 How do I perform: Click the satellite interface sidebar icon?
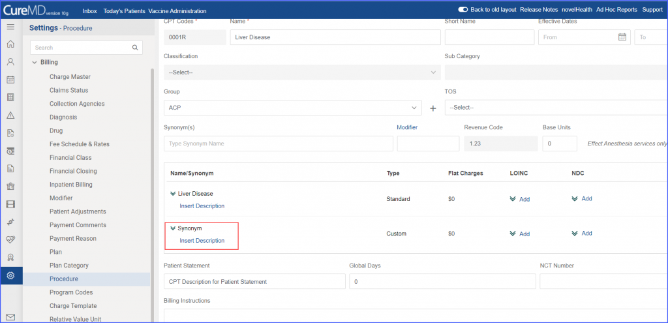pos(10,222)
